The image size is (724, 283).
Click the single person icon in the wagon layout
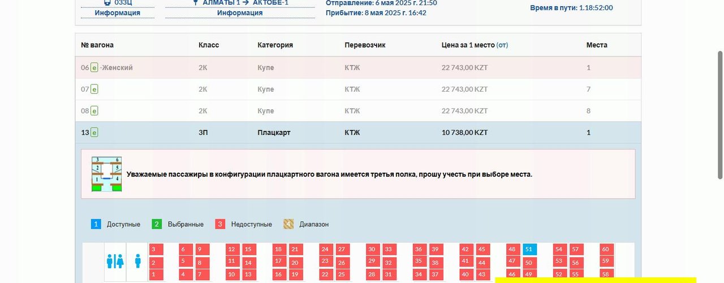(x=138, y=261)
